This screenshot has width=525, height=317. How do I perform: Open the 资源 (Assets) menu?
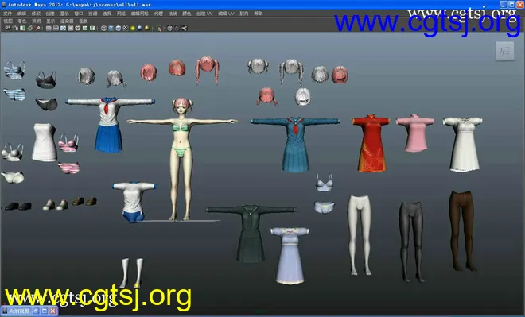(93, 14)
